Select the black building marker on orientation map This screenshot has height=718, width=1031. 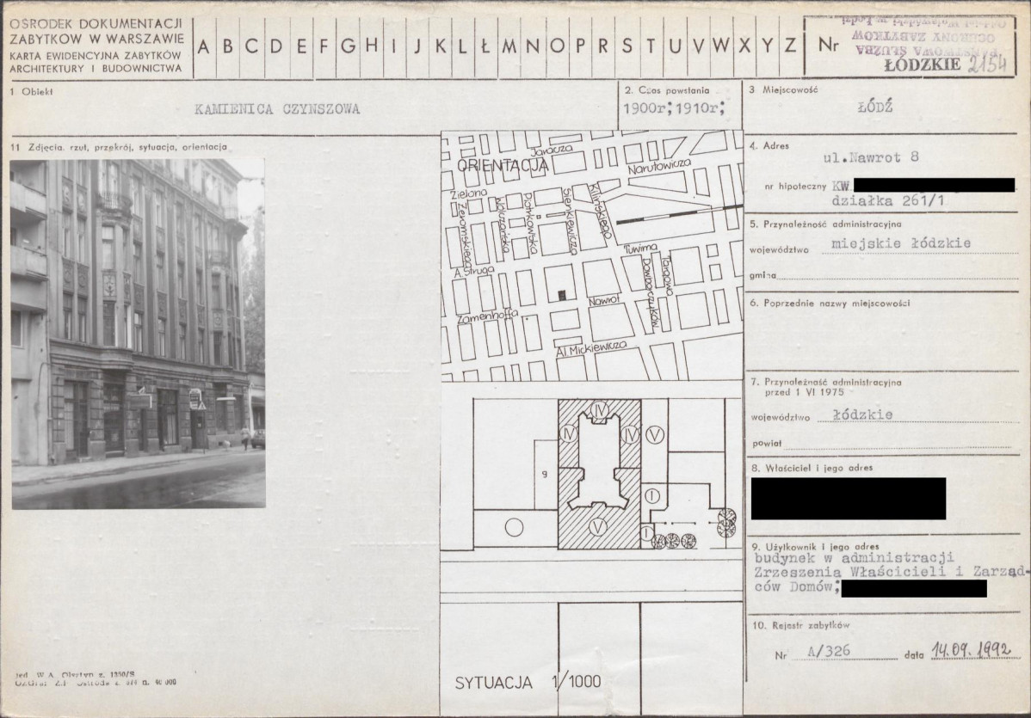(562, 294)
